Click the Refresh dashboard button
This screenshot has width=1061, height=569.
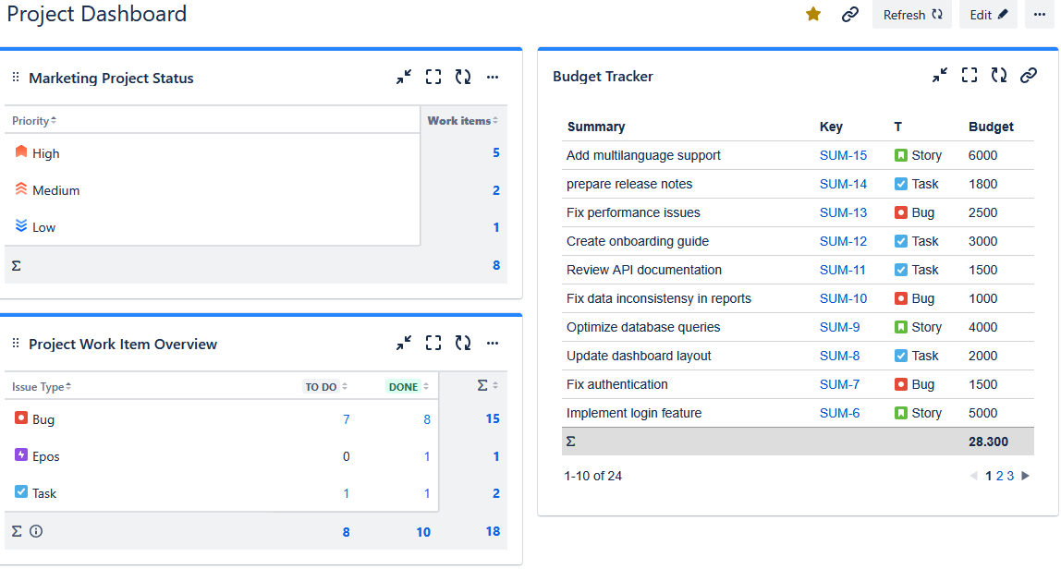tap(911, 15)
